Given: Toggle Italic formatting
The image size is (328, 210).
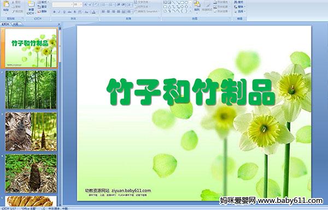Looking at the screenshot, I should tap(59, 12).
